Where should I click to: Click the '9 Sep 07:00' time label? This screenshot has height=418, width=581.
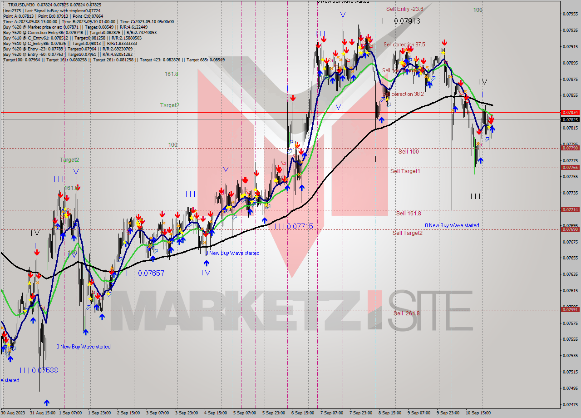pyautogui.click(x=419, y=413)
